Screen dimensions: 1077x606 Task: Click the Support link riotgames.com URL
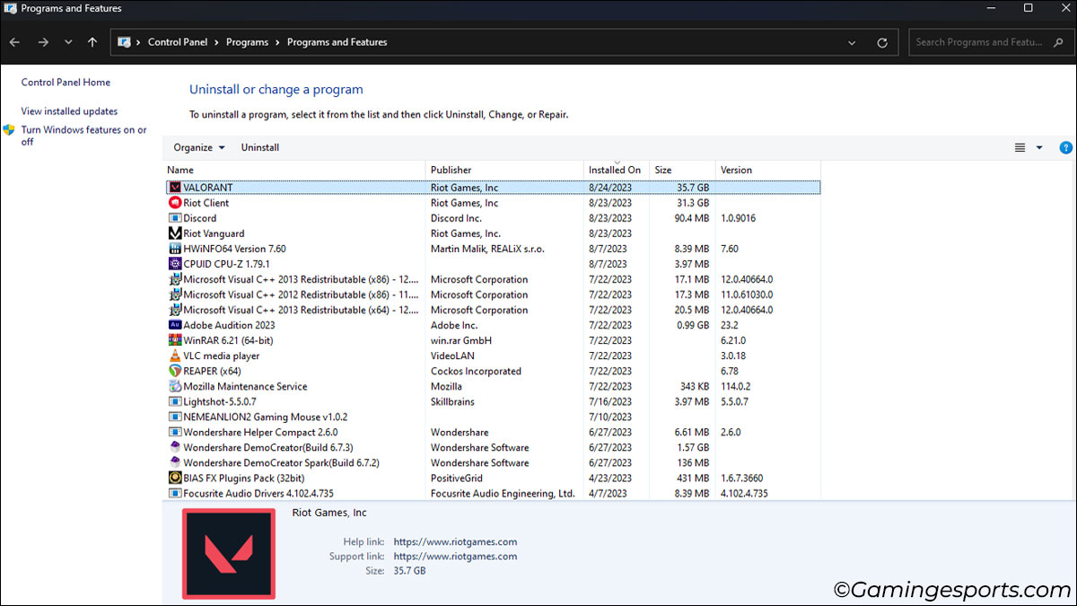pyautogui.click(x=455, y=556)
